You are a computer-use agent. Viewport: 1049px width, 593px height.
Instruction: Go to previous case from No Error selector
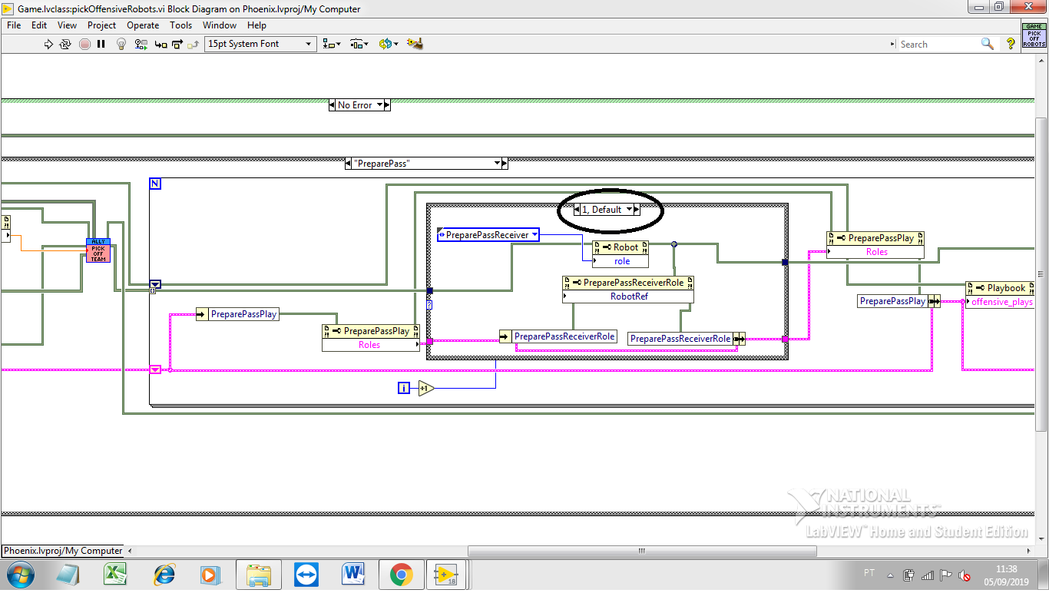pyautogui.click(x=333, y=105)
